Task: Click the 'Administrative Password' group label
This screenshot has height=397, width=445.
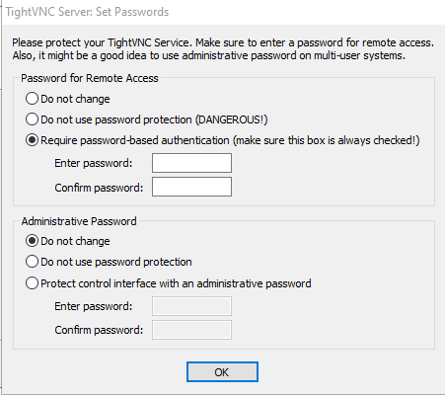Action: (79, 221)
